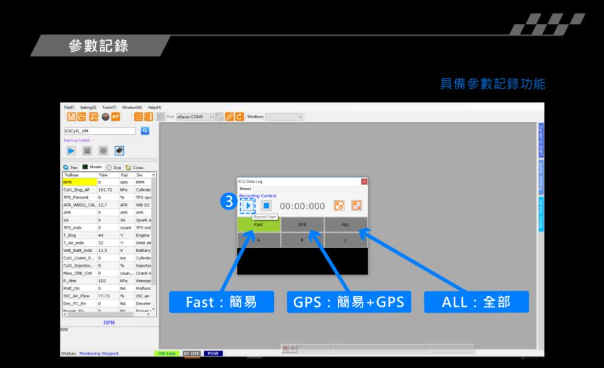Image resolution: width=604 pixels, height=368 pixels.
Task: Close the ECU Data Log dialog
Action: pos(364,181)
